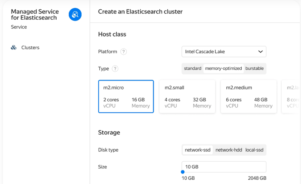301x184 pixels.
Task: Choose the m2.small host class card
Action: pyautogui.click(x=187, y=97)
